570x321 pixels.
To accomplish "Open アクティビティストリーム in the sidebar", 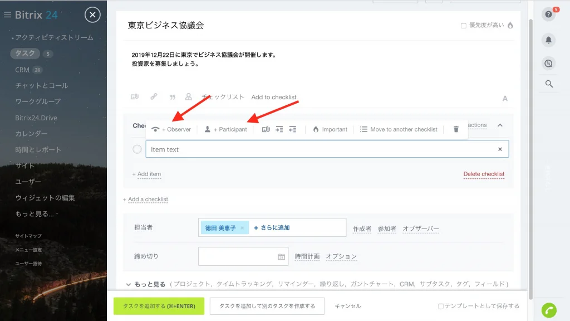I will 54,37.
